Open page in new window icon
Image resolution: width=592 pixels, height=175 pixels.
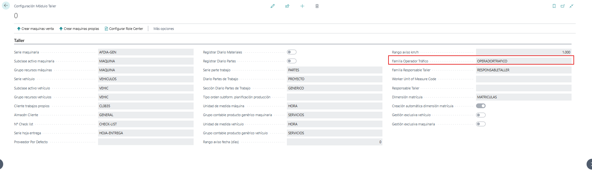pos(563,6)
